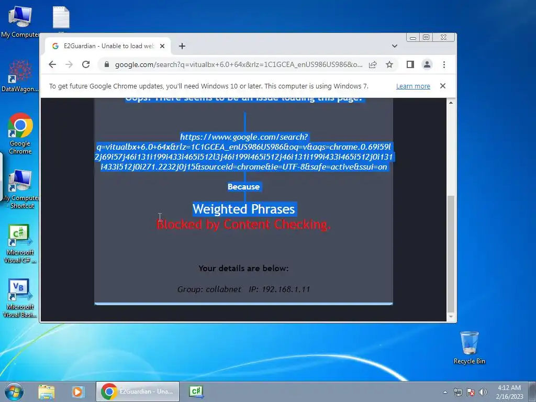The height and width of the screenshot is (402, 536).
Task: Open the Chrome three-dot menu
Action: [x=444, y=64]
